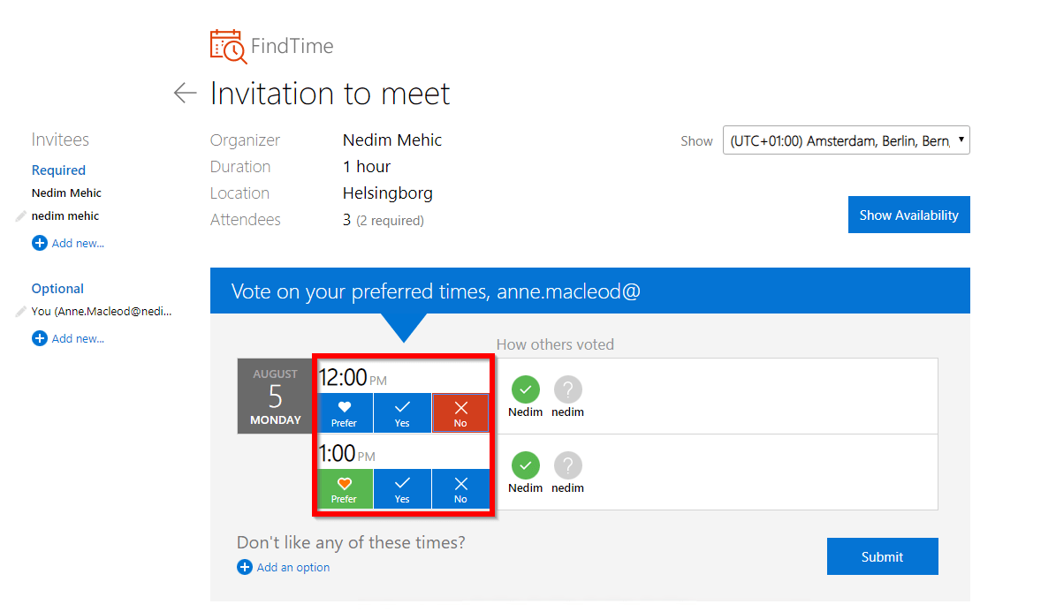Click the Add an option link

pos(292,567)
